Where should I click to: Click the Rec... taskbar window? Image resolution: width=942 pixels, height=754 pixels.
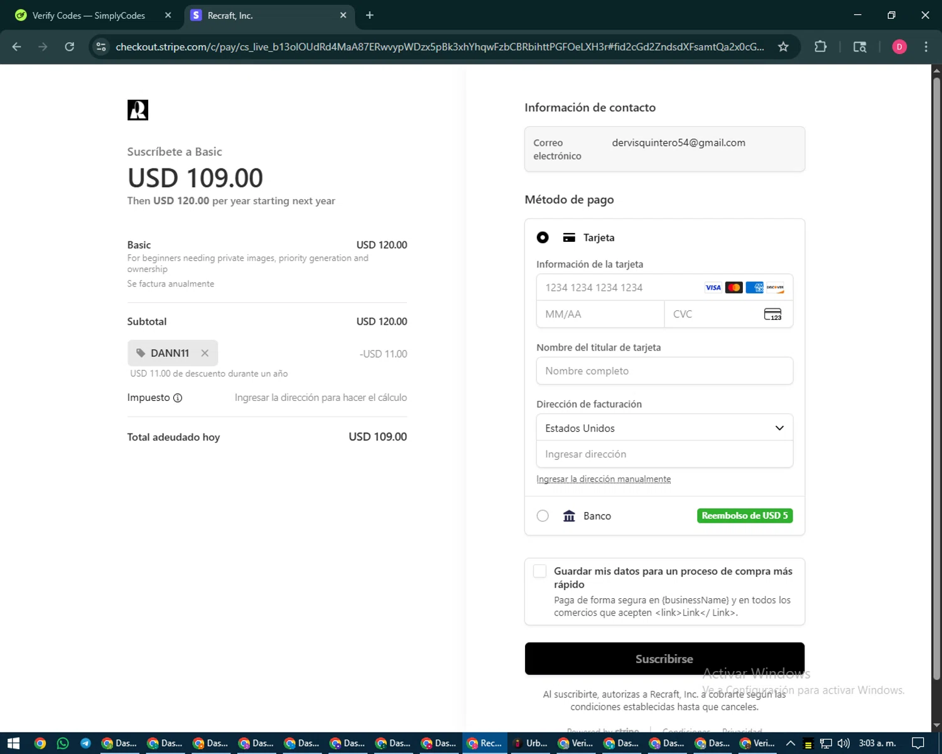(x=485, y=743)
